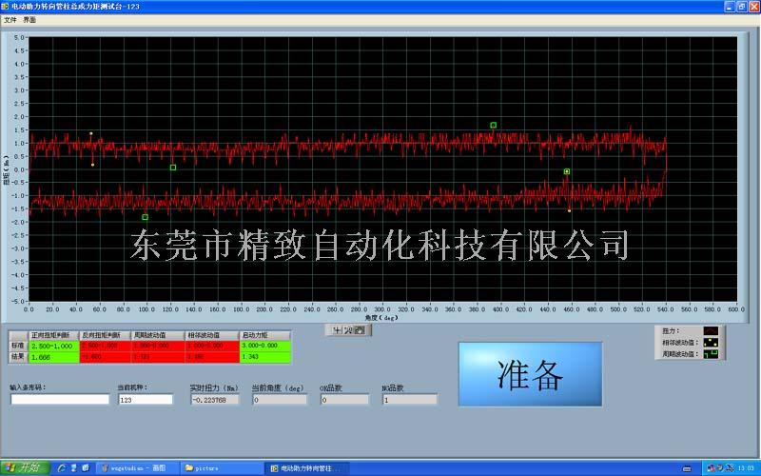Click the standard cell 3.000-0.000
Screen dimensions: 761x476
tap(265, 346)
